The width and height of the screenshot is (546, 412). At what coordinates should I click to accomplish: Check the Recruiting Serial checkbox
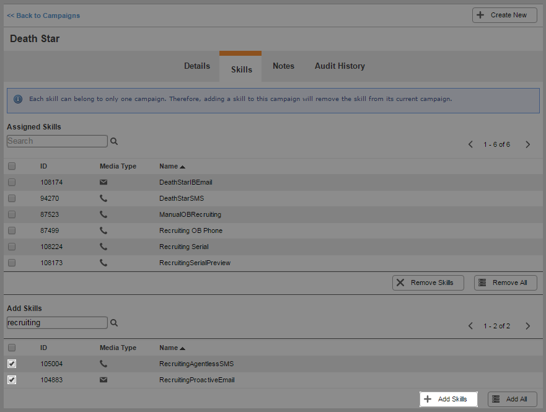12,247
